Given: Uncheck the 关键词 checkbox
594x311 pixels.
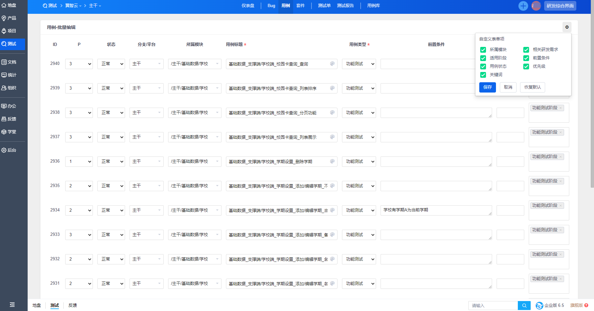Looking at the screenshot, I should click(483, 75).
